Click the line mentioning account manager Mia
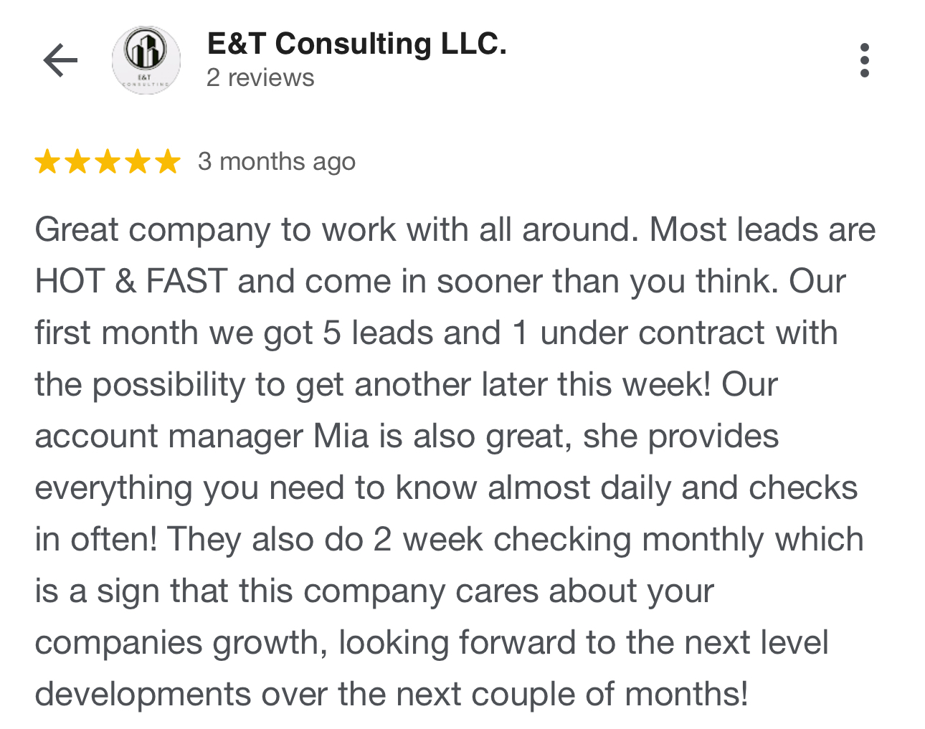This screenshot has width=925, height=729. [x=407, y=437]
